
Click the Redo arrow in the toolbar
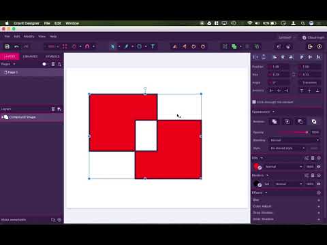[26, 46]
